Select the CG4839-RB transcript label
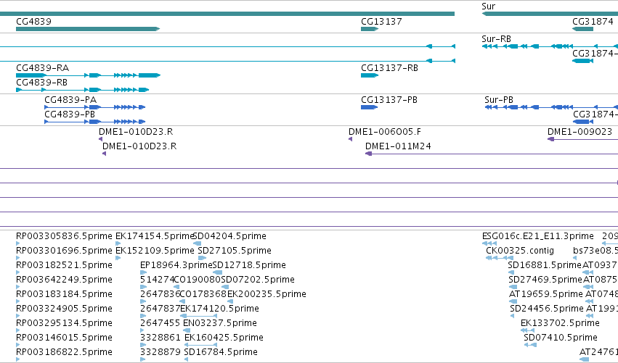This screenshot has height=363, width=618. click(x=42, y=83)
